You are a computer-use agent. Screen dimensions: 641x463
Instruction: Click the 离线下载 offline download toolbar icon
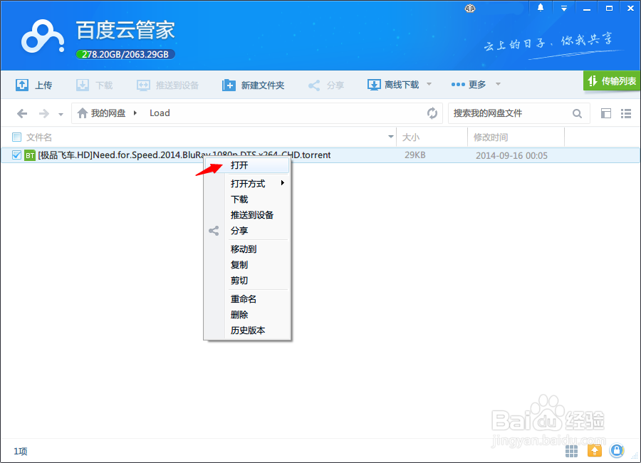(x=374, y=85)
